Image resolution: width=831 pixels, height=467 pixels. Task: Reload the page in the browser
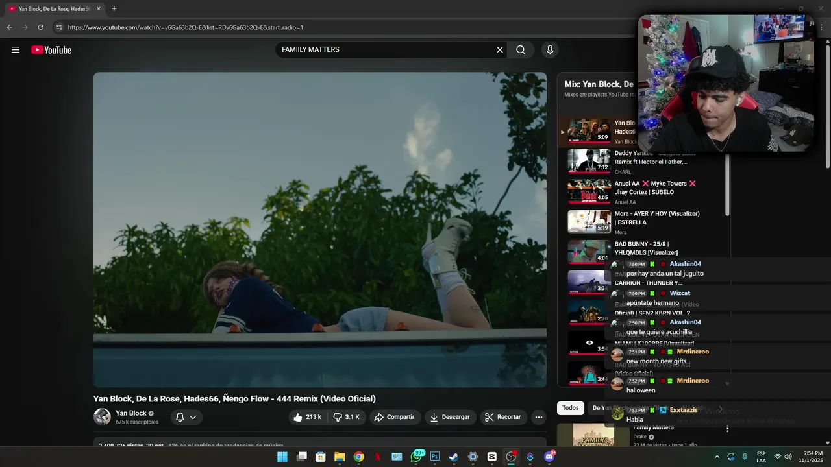40,27
